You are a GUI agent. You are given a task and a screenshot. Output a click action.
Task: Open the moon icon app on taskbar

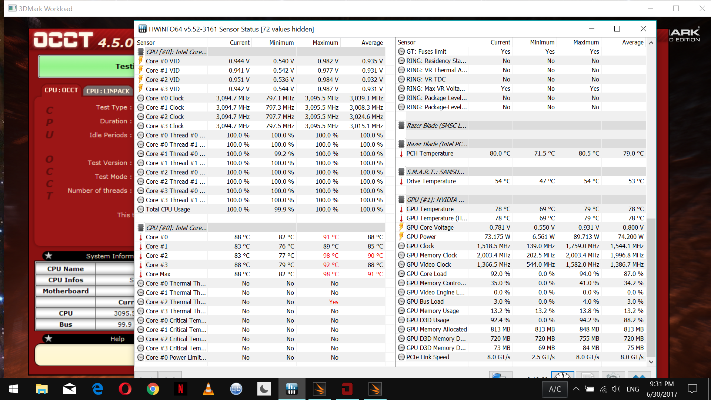coord(264,389)
